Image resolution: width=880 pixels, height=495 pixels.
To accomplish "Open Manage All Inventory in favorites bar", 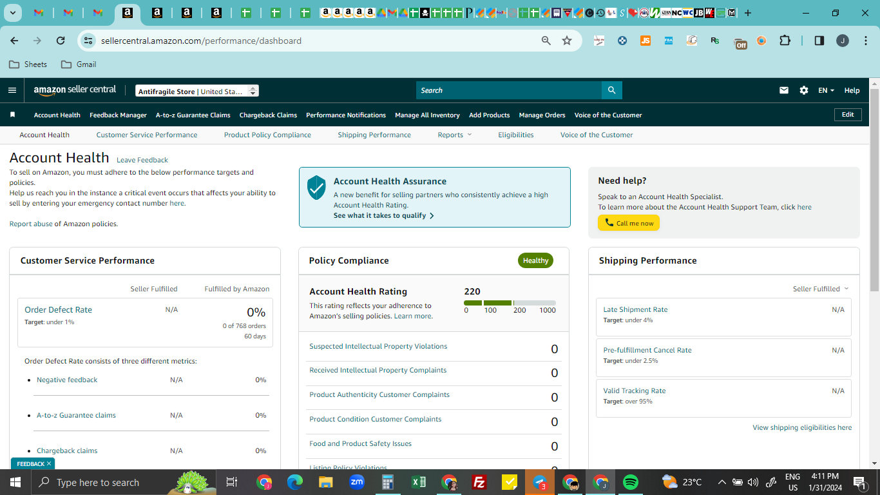I will point(427,115).
